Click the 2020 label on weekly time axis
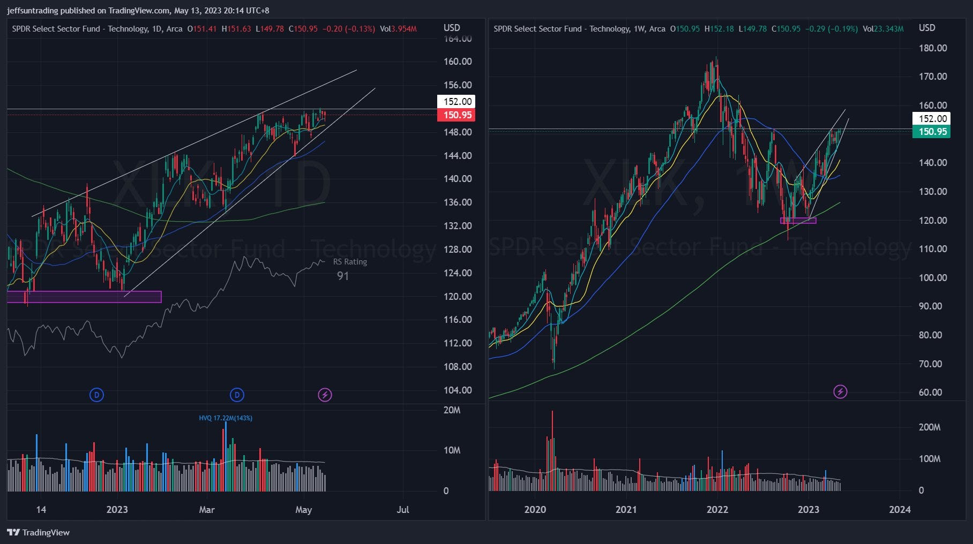Screen dimensions: 973x544 point(535,510)
